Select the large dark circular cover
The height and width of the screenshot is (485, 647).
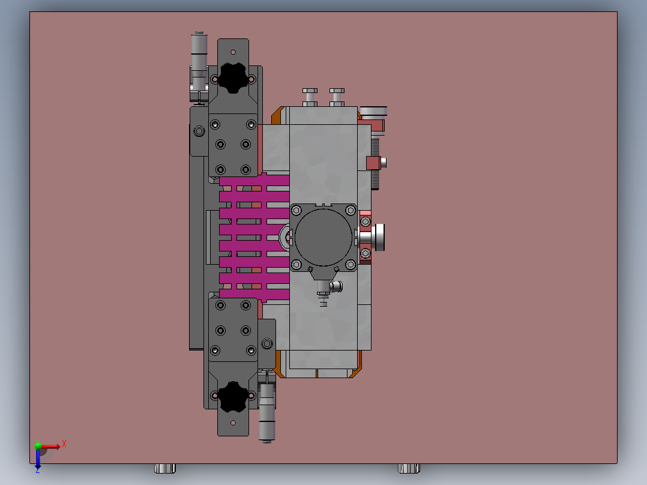(x=323, y=237)
